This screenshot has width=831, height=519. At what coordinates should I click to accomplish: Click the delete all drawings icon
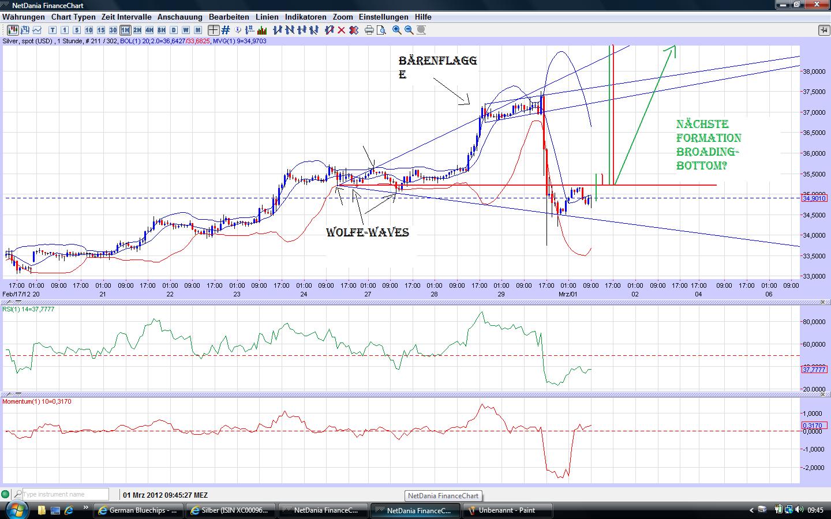coord(354,30)
